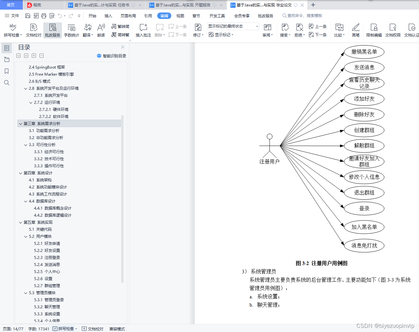Collapse the 第四章 系统设计 node
Image resolution: width=419 pixels, height=332 pixels.
pyautogui.click(x=21, y=173)
